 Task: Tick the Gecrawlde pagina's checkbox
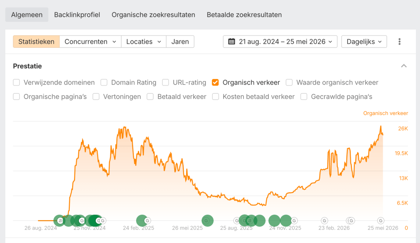[x=304, y=97]
